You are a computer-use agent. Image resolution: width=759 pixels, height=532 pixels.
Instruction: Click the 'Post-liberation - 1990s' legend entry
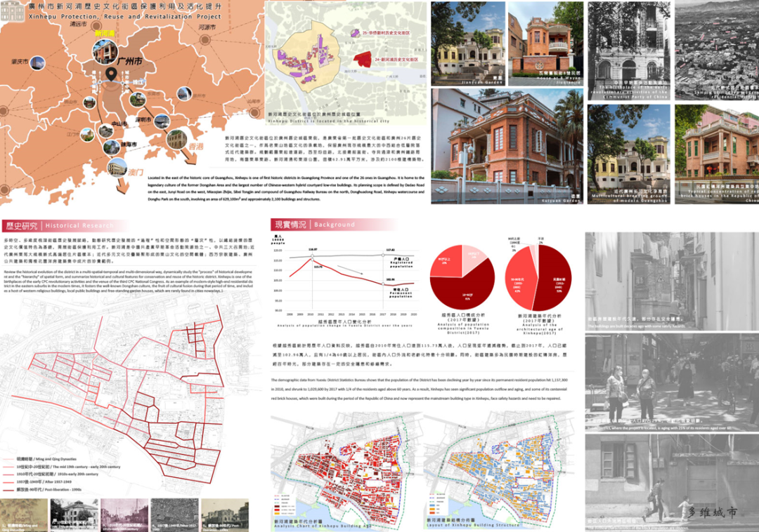coord(41,489)
